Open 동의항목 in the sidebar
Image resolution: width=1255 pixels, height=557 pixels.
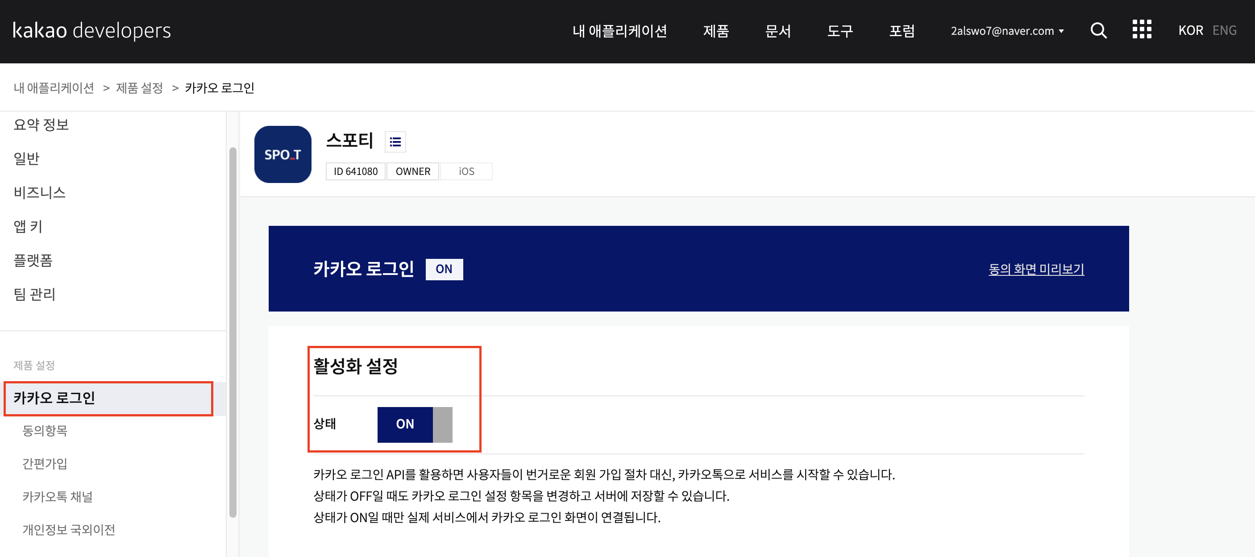(x=45, y=431)
